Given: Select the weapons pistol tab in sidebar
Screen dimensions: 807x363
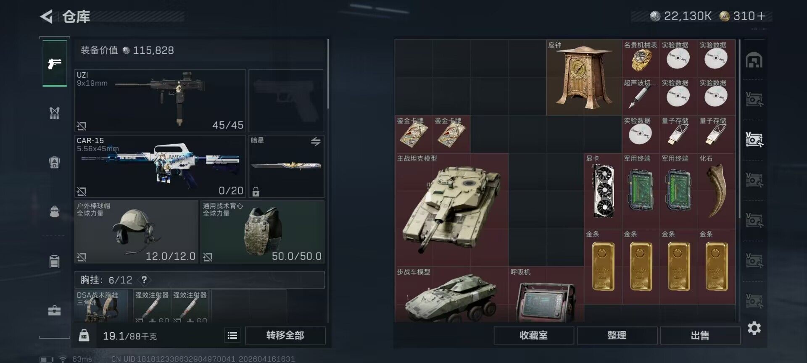Looking at the screenshot, I should pyautogui.click(x=55, y=63).
